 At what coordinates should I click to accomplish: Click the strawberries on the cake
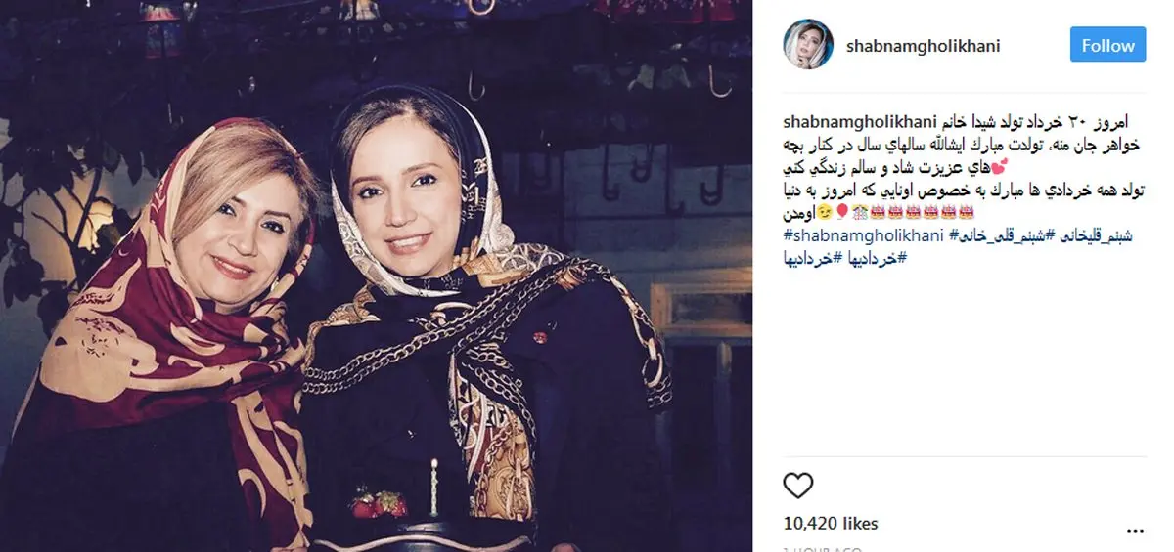point(379,501)
